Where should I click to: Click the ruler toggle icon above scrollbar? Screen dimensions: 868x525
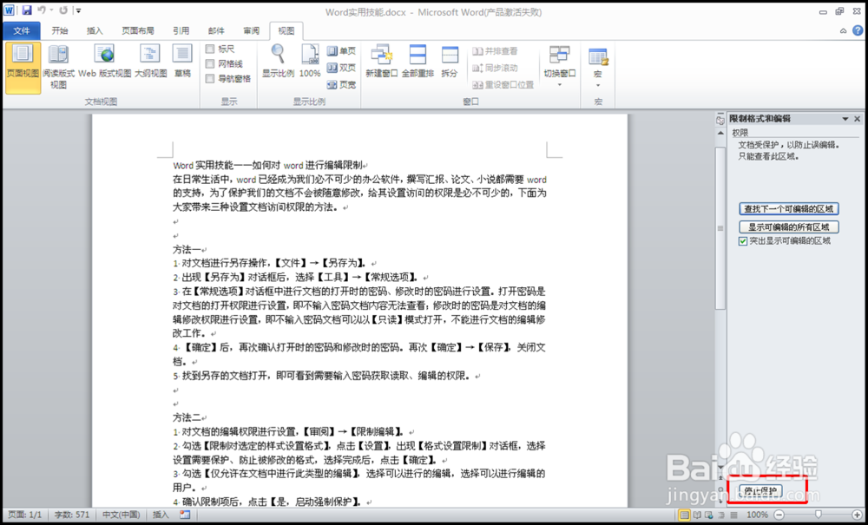(x=720, y=120)
